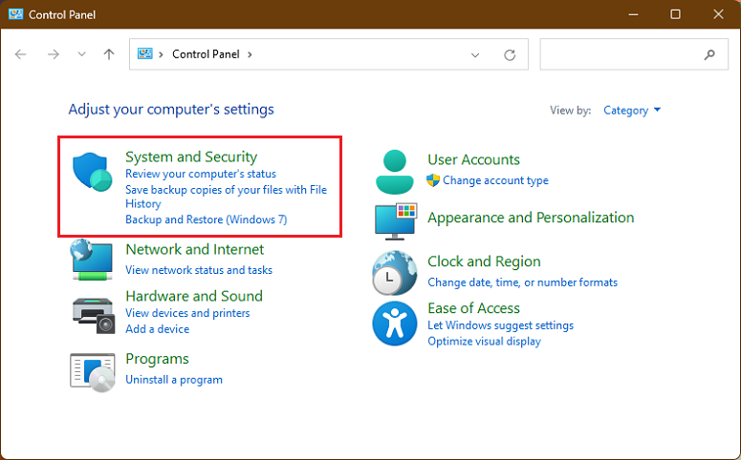Open Save backup copies with File History
Viewport: 741px width, 460px height.
point(226,197)
